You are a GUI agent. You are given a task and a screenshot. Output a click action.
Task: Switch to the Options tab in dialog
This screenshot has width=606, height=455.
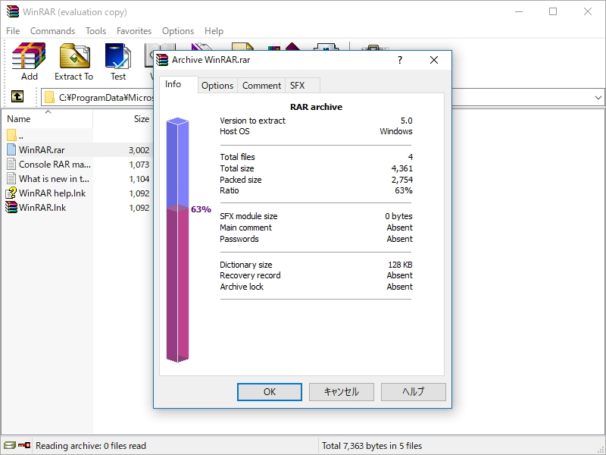pyautogui.click(x=217, y=86)
